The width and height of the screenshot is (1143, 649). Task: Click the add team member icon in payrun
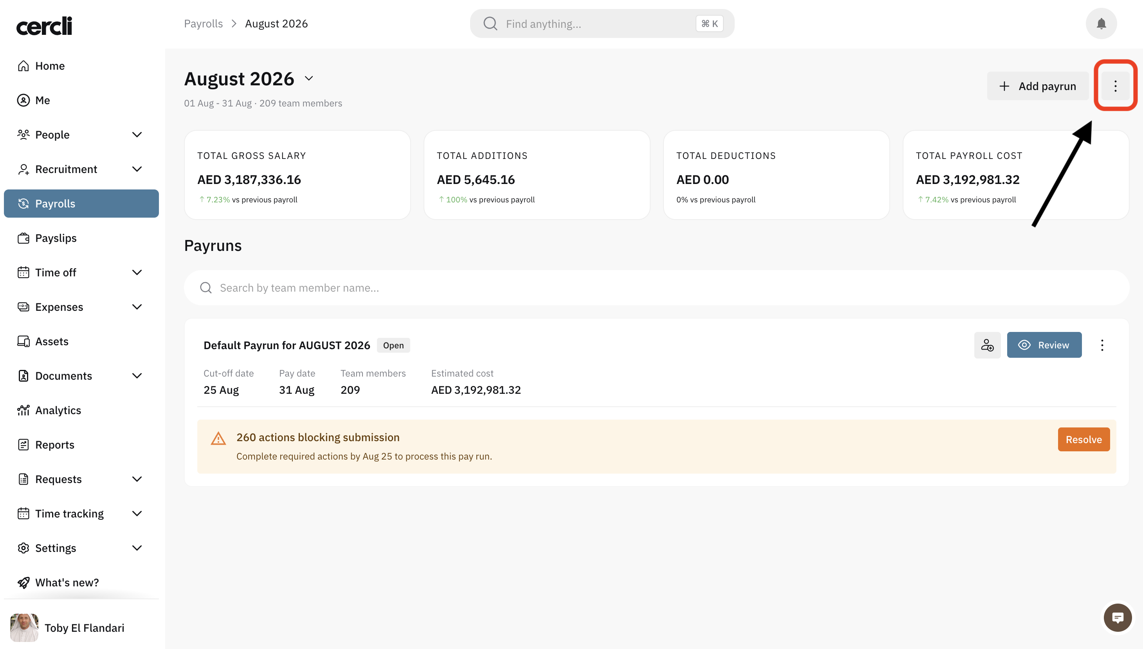987,345
